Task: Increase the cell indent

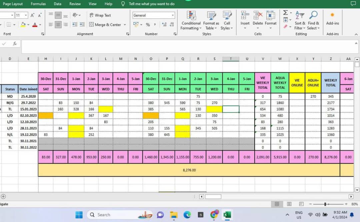Action: click(82, 25)
